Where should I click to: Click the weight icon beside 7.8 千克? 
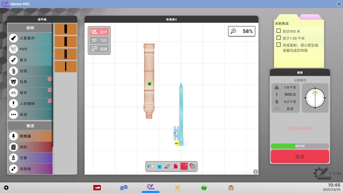[277, 87]
